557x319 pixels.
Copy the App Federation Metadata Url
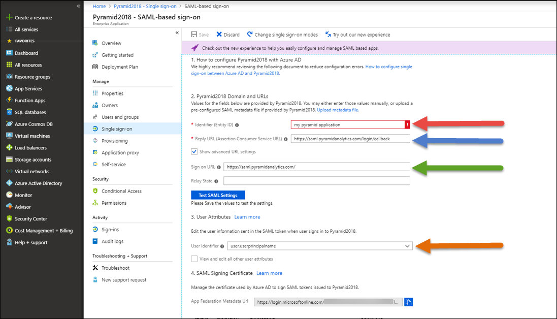coord(409,302)
